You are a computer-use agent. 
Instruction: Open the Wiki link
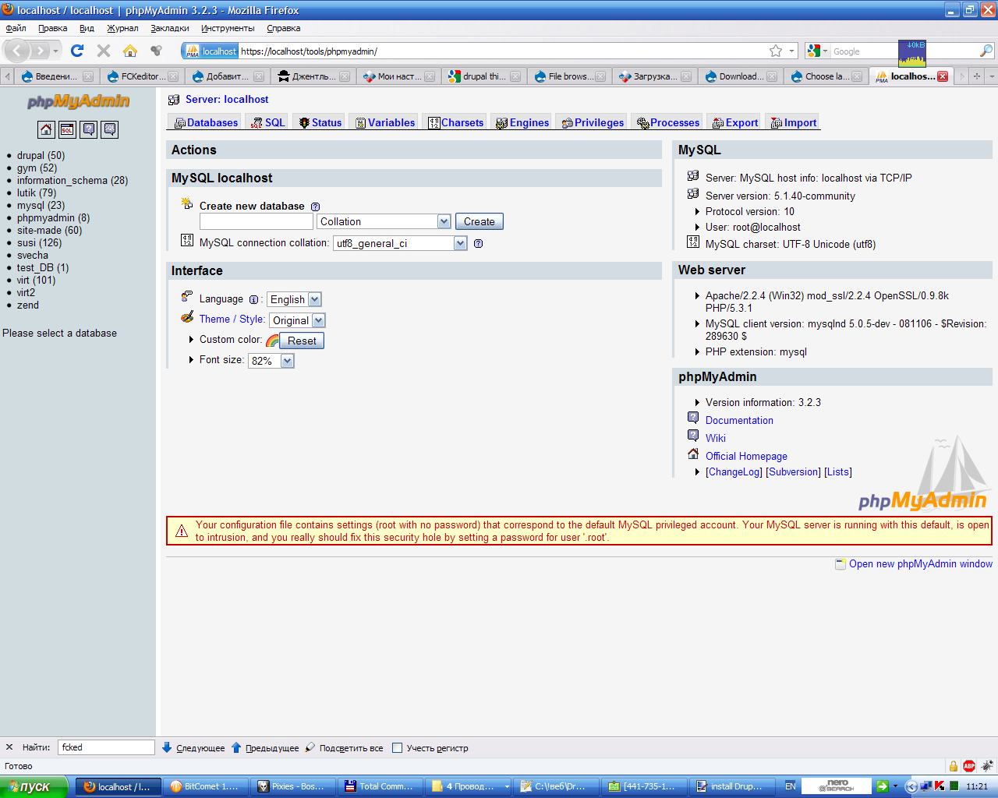tap(716, 438)
